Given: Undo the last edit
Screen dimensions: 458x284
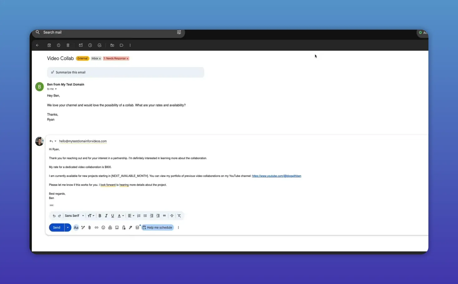Looking at the screenshot, I should (54, 216).
